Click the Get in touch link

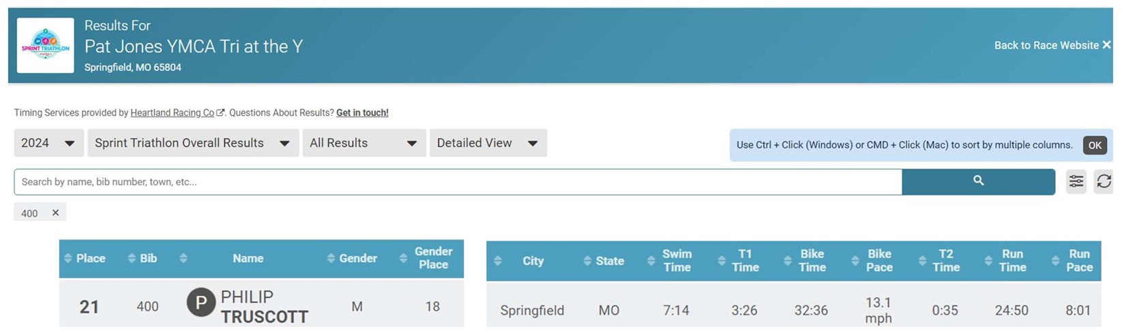click(362, 113)
